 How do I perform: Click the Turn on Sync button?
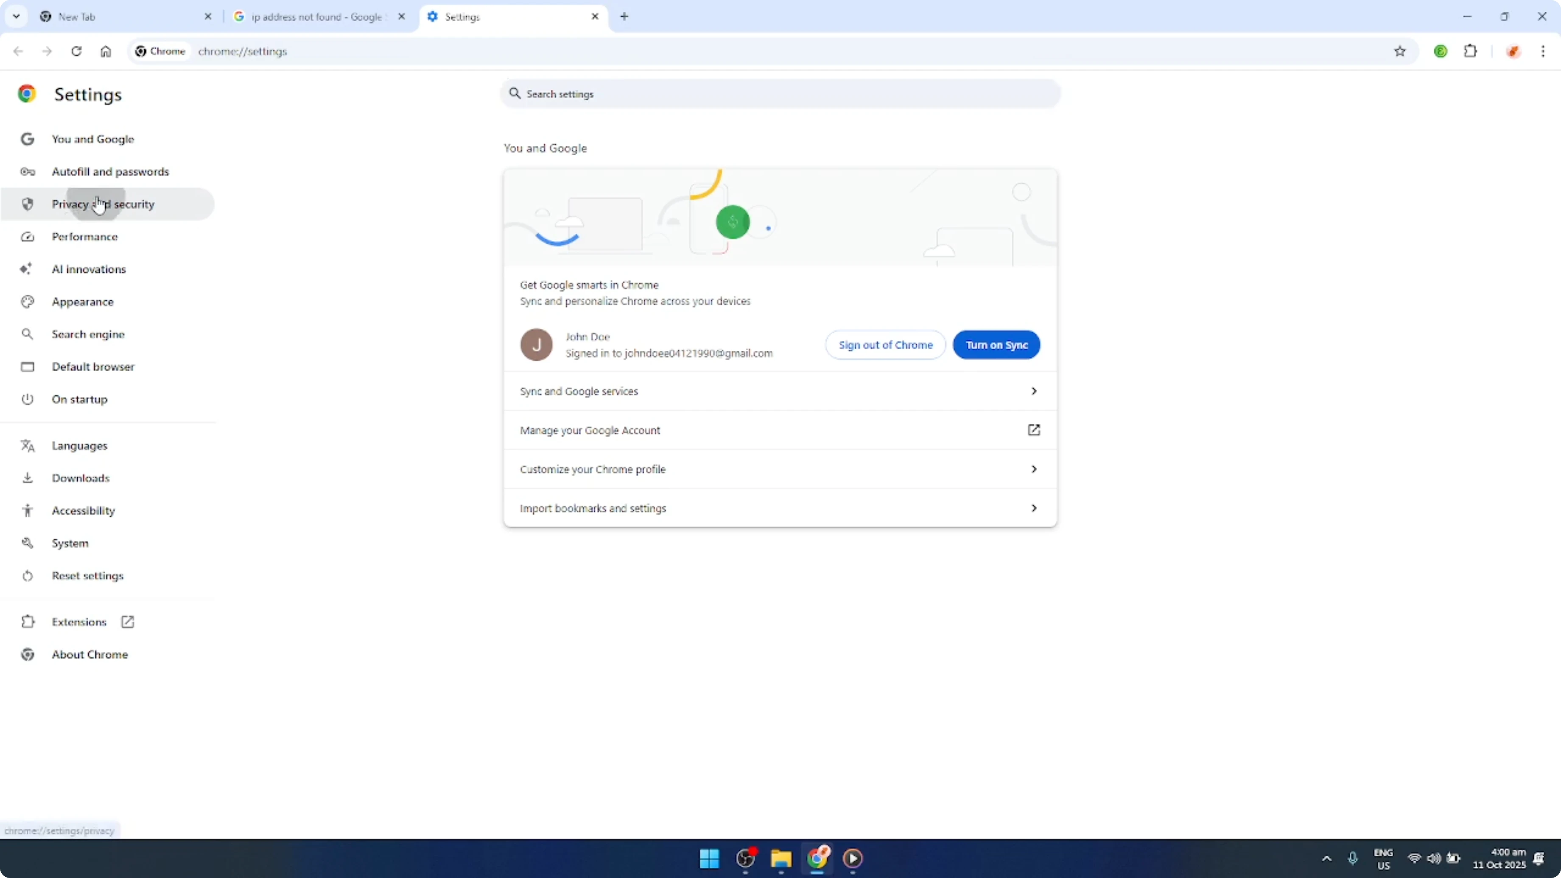[x=996, y=345]
